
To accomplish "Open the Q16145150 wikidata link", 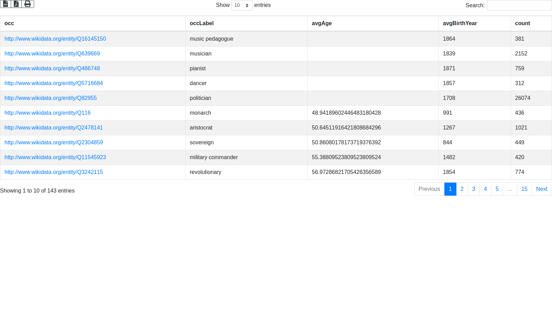I will click(55, 39).
